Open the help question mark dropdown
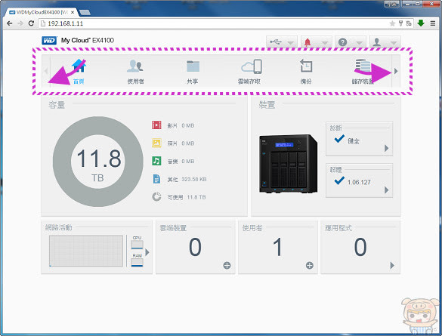The width and height of the screenshot is (442, 336). tap(351, 42)
